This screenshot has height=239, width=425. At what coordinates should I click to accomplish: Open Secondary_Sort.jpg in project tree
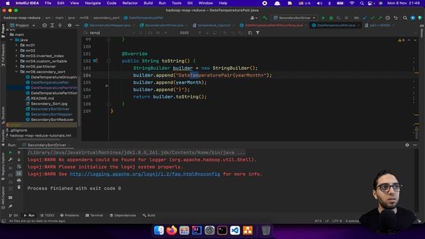[x=48, y=104]
